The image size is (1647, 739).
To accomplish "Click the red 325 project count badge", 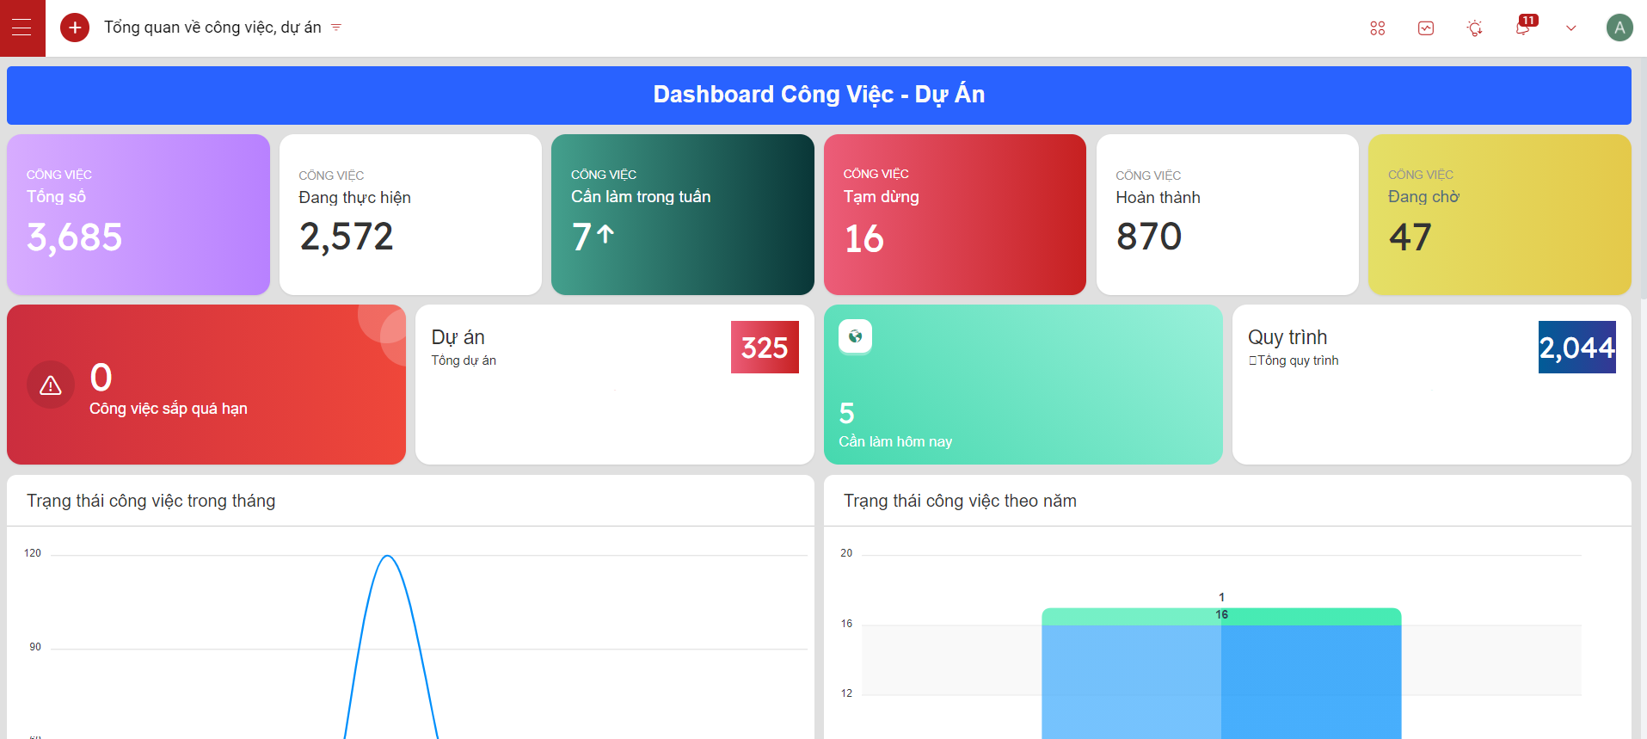I will pos(765,348).
